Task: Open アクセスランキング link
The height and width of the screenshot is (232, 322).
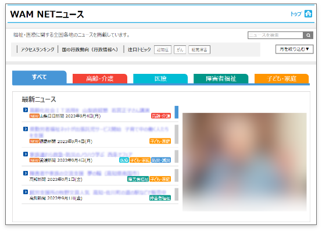Action: (38, 49)
